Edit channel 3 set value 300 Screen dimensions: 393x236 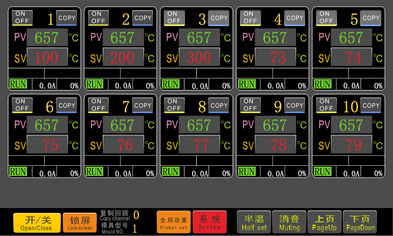[x=199, y=58]
